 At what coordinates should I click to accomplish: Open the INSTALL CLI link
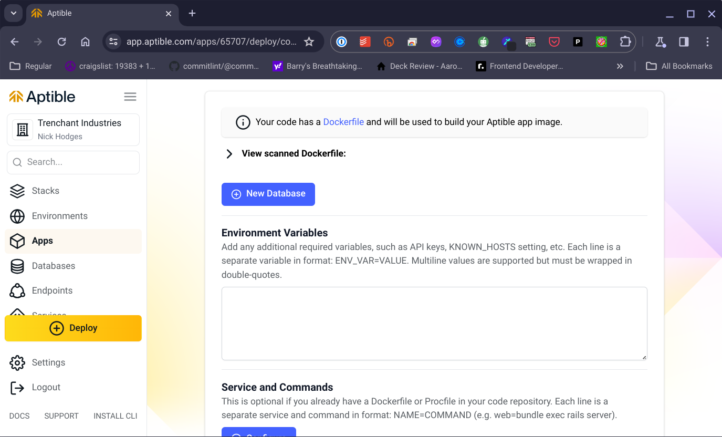[x=116, y=416]
